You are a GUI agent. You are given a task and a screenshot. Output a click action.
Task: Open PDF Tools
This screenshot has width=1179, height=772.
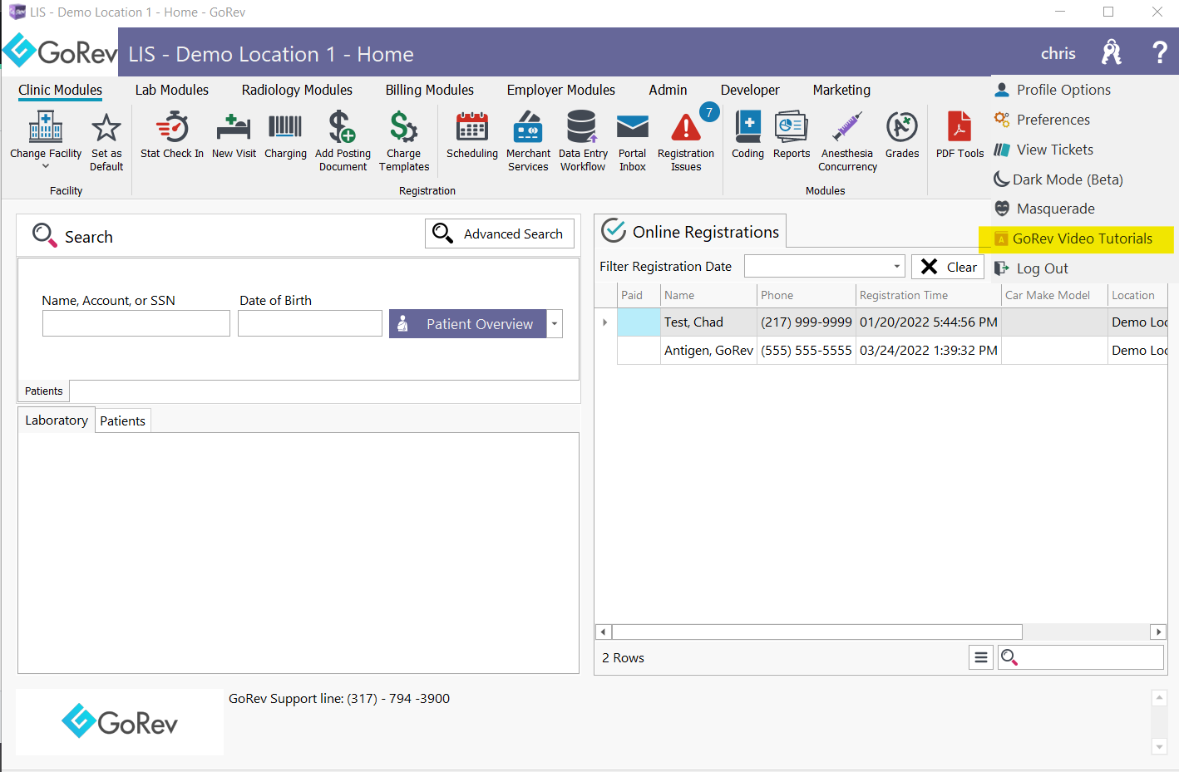pyautogui.click(x=959, y=136)
